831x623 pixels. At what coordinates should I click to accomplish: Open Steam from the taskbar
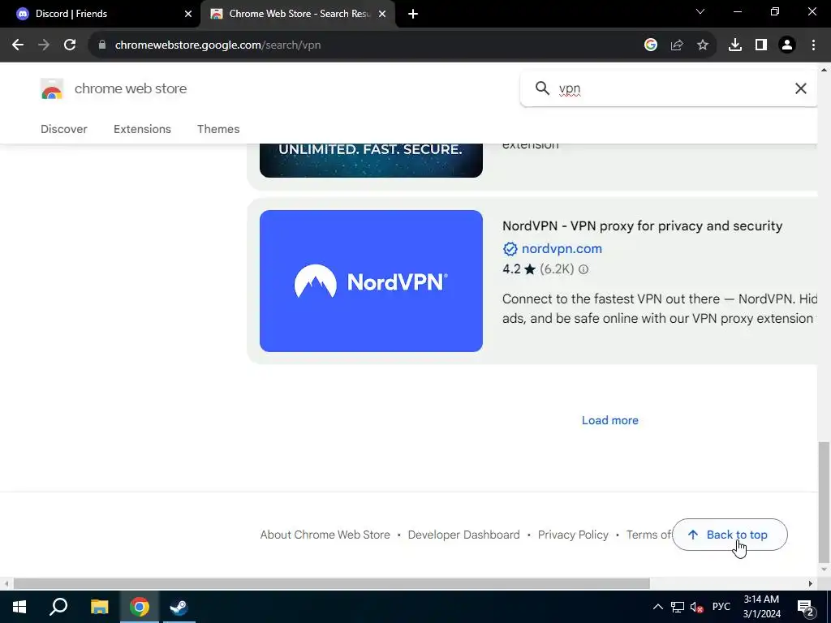click(x=179, y=607)
